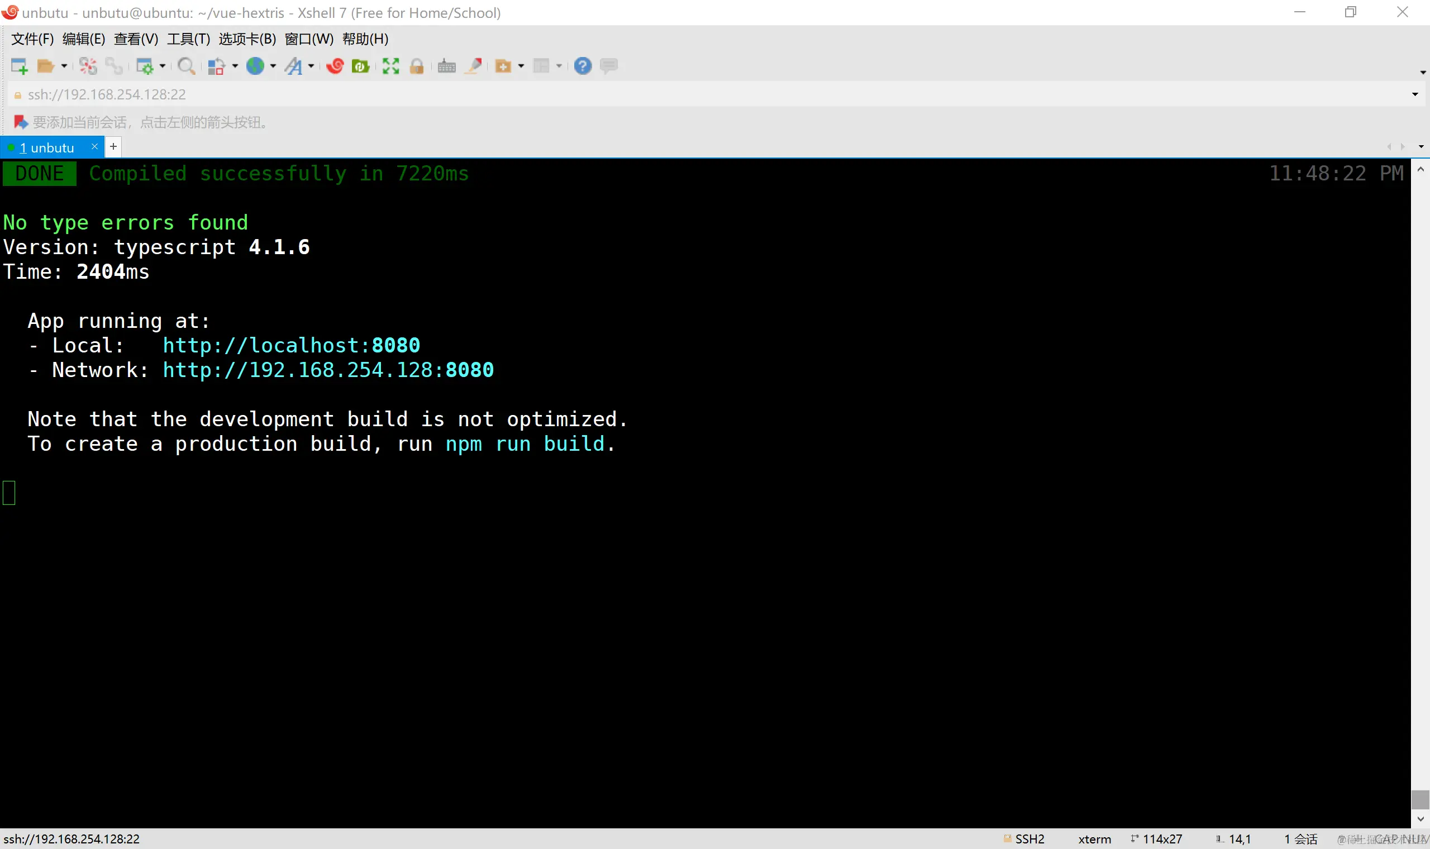Viewport: 1430px width, 849px height.
Task: Click the red bookmark arrow icon
Action: [x=21, y=122]
